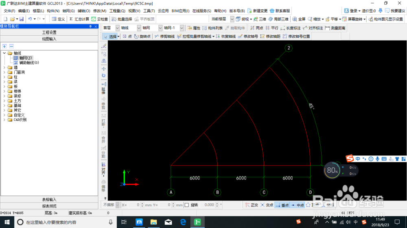This screenshot has width=407, height=228.
Task: Open the 轴网(G) menu
Action: coord(68,11)
